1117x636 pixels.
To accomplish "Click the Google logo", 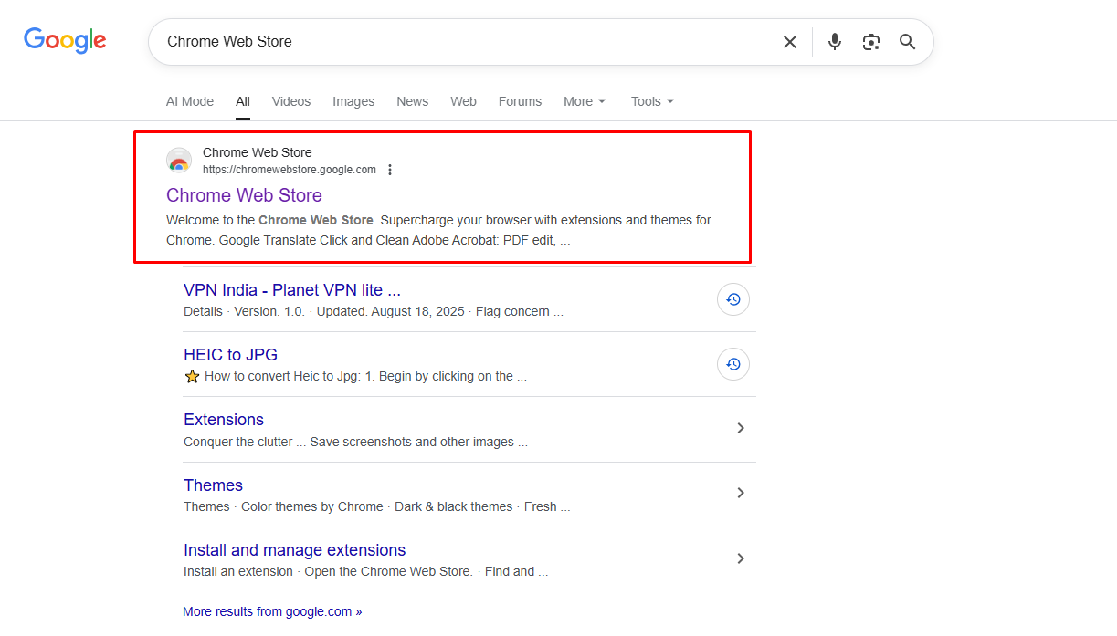I will pos(64,40).
